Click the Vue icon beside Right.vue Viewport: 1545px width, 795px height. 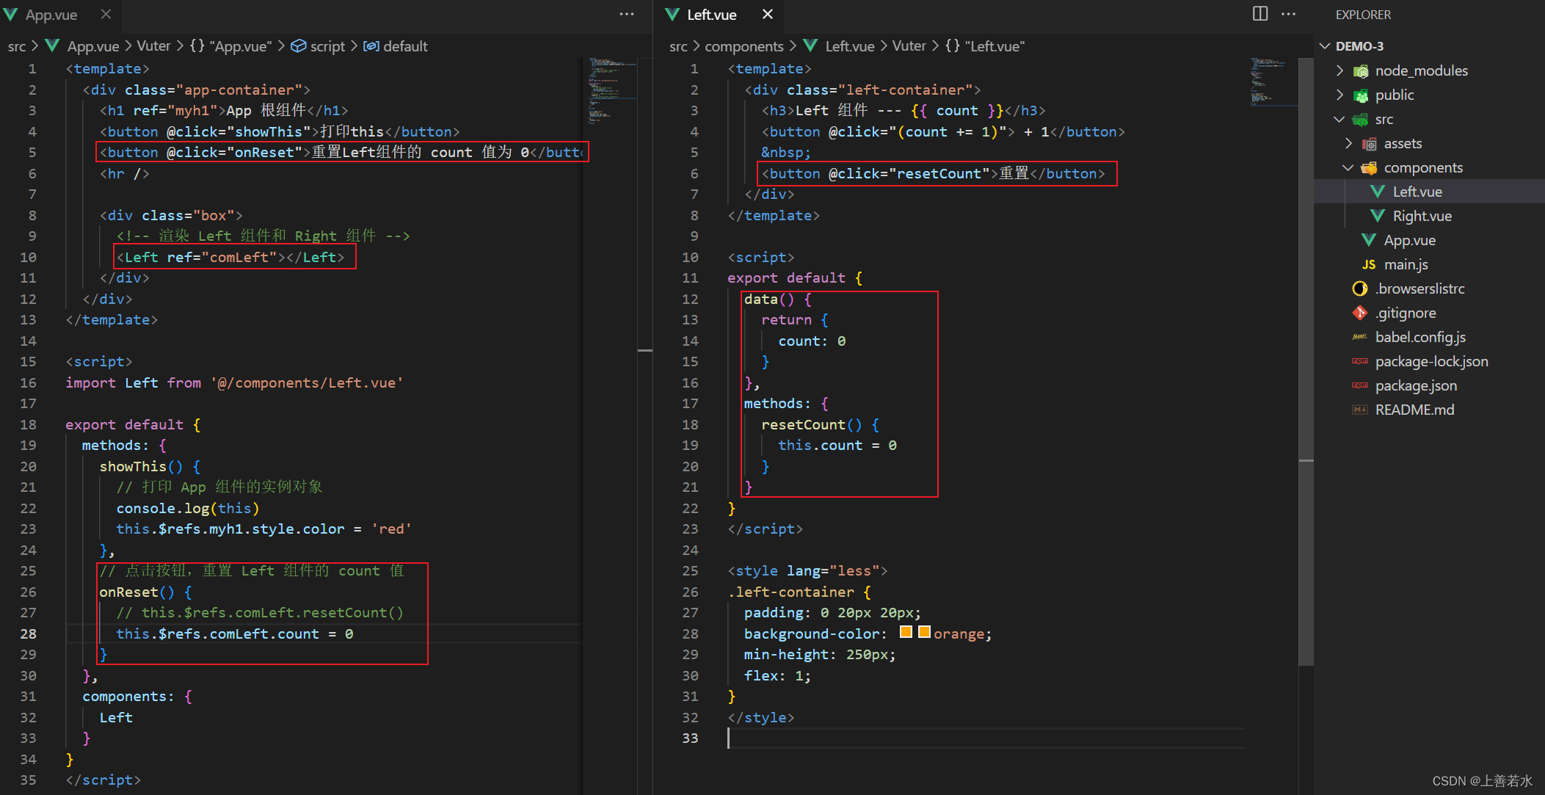(1378, 215)
